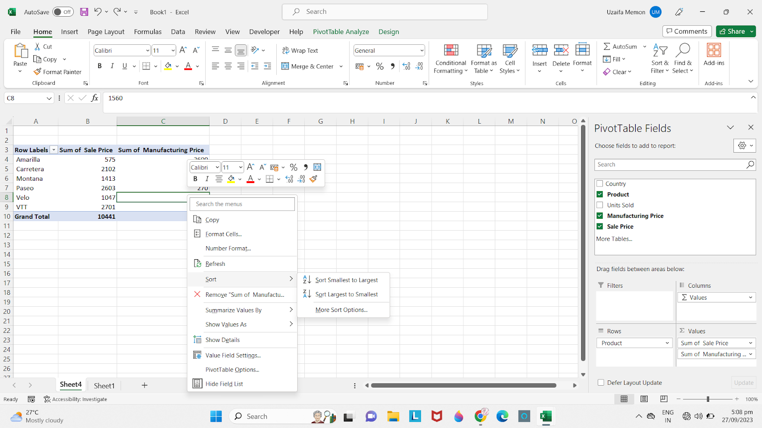Viewport: 762px width, 428px height.
Task: Click the Percent Style icon in ribbon
Action: [x=380, y=66]
